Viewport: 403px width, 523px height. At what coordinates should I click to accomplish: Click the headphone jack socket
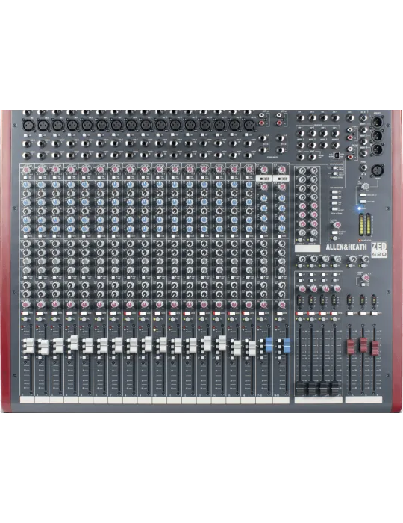point(363,168)
